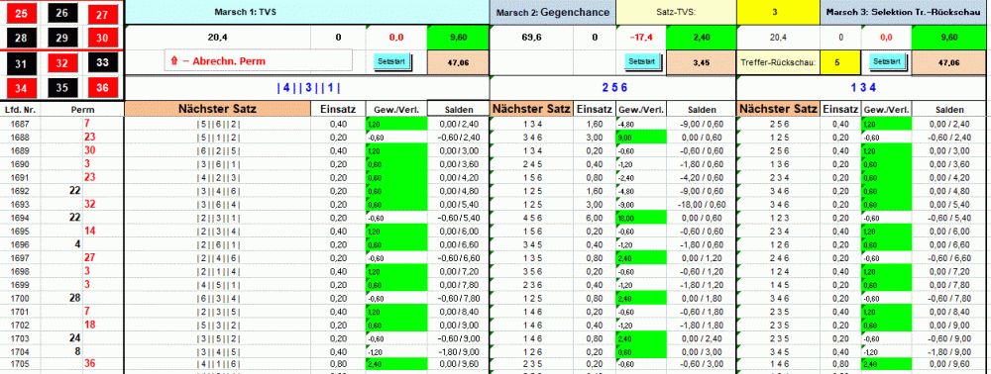The image size is (991, 374).
Task: Select roulette number 29 black tile
Action: coord(61,38)
